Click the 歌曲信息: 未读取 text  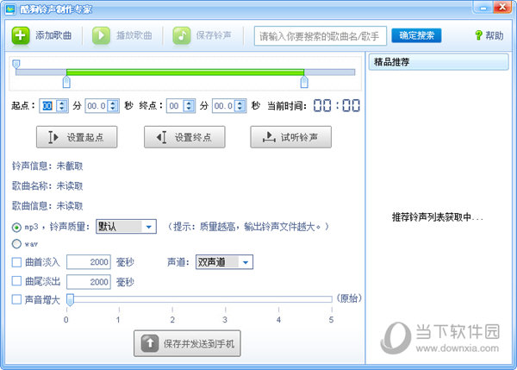pyautogui.click(x=47, y=206)
